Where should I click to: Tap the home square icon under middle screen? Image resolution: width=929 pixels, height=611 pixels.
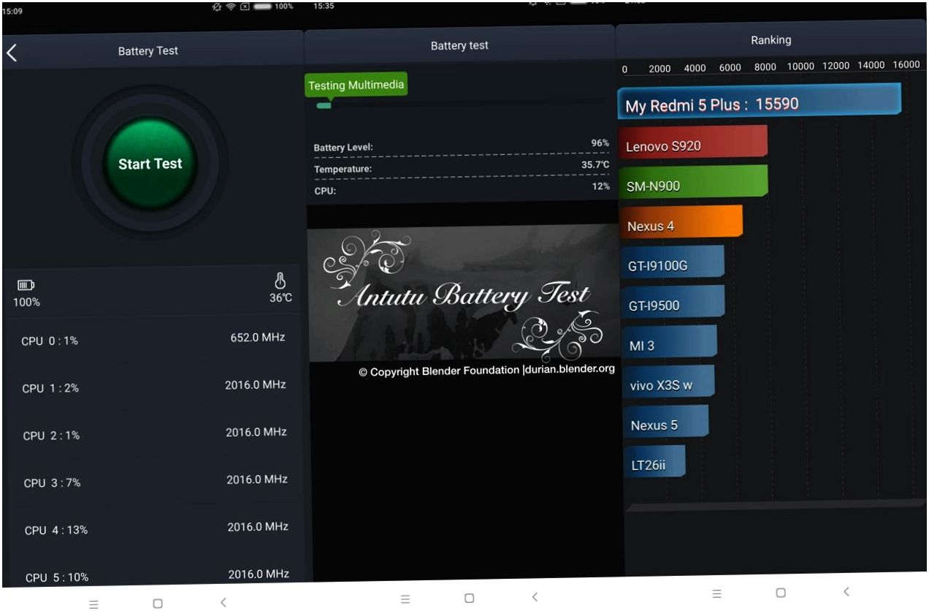tap(470, 599)
